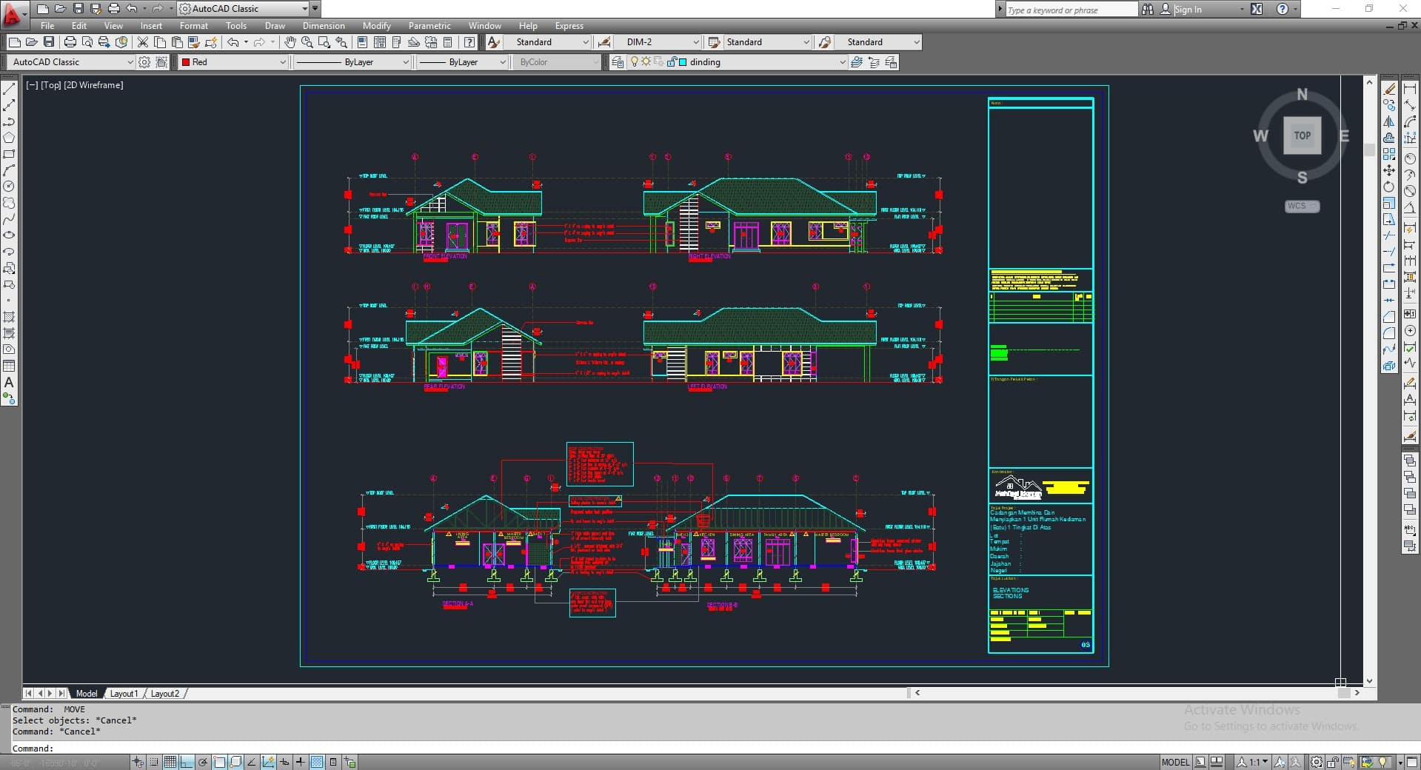Open Workspace Settings gear icon

coord(144,62)
